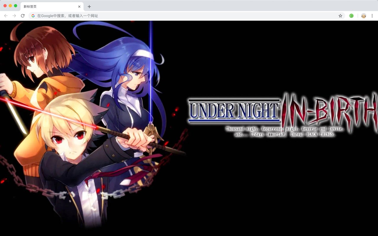
Task: Reload the current page
Action: point(22,16)
